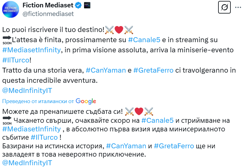Click #GretaFerro hashtag in the Bulgarian translation
Viewport: 244px width, 168px height.
(174, 146)
